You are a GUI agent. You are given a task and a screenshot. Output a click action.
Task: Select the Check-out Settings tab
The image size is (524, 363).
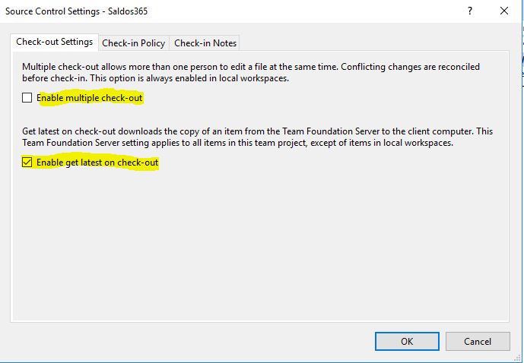coord(55,42)
